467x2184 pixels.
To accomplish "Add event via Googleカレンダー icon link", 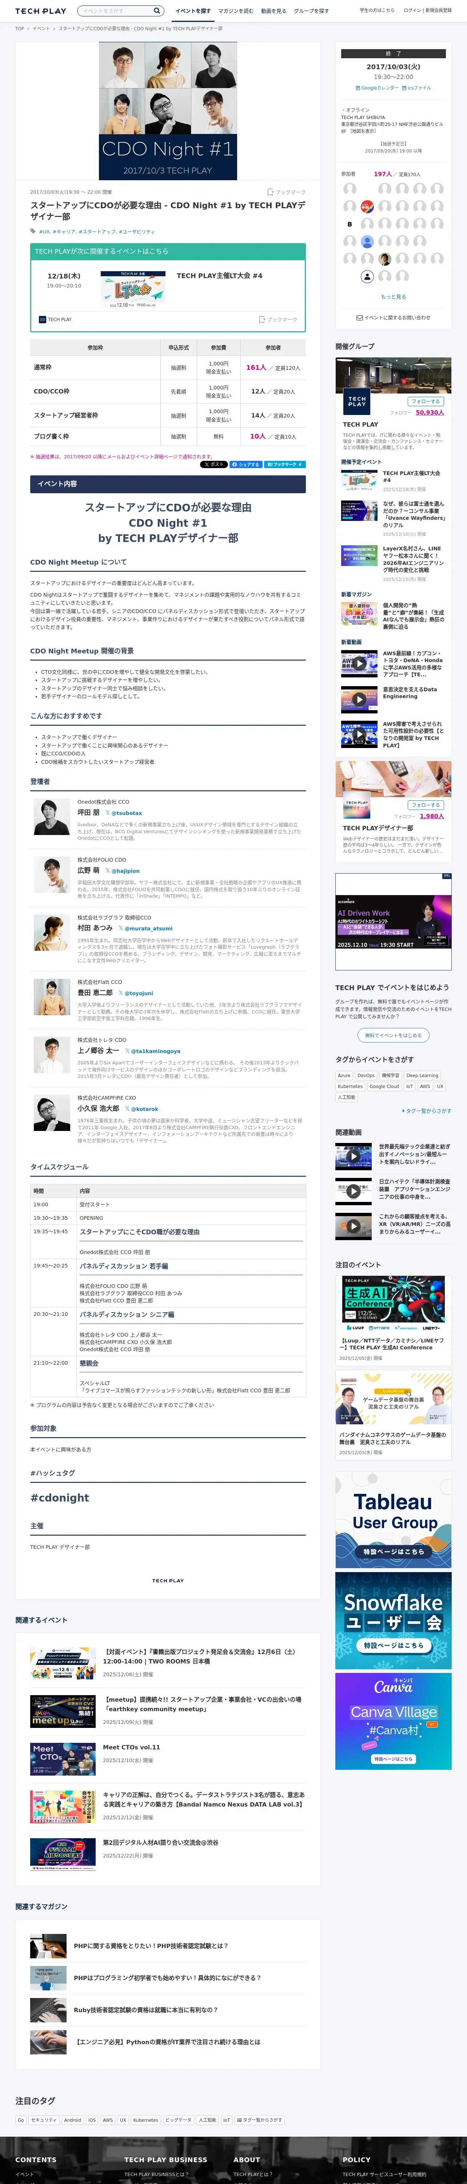I will (377, 88).
